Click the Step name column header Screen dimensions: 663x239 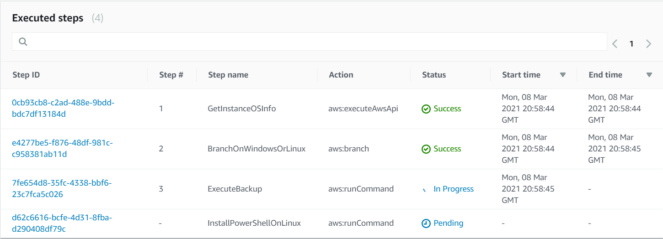228,75
